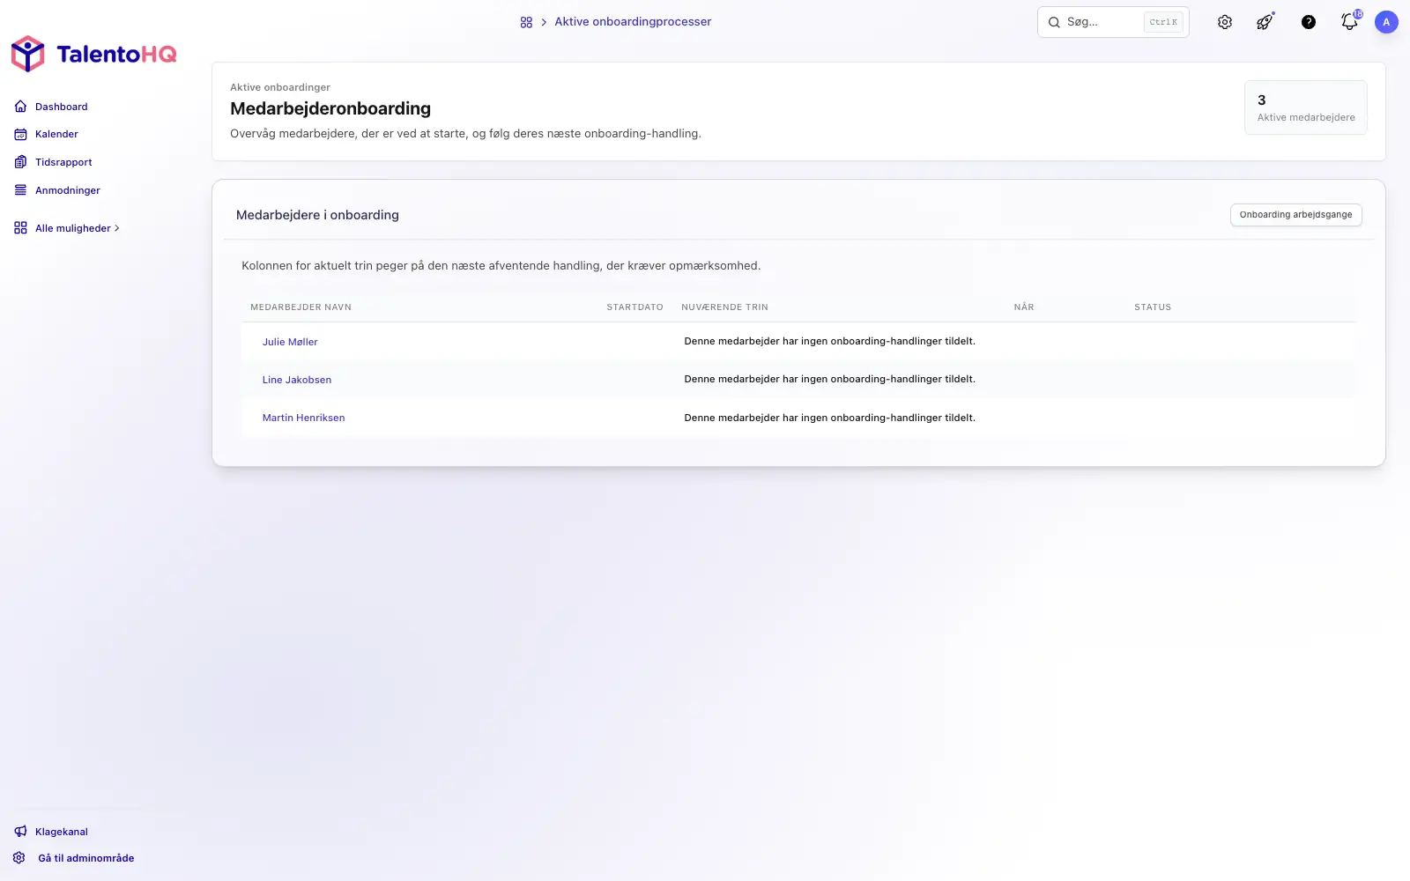The image size is (1410, 881).
Task: Click the Aktive medarbejdere count card
Action: pyautogui.click(x=1306, y=107)
